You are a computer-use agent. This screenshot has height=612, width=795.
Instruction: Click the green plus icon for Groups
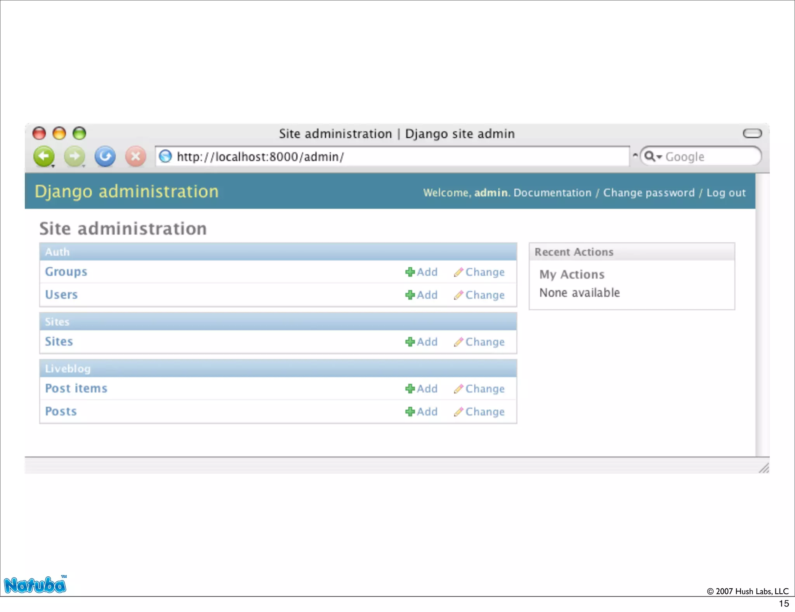(410, 272)
